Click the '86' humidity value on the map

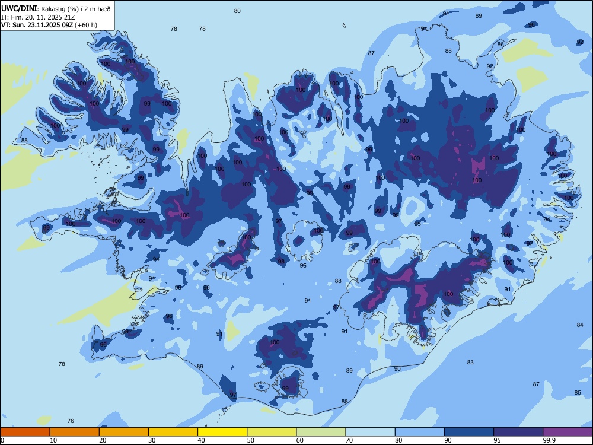pos(500,44)
